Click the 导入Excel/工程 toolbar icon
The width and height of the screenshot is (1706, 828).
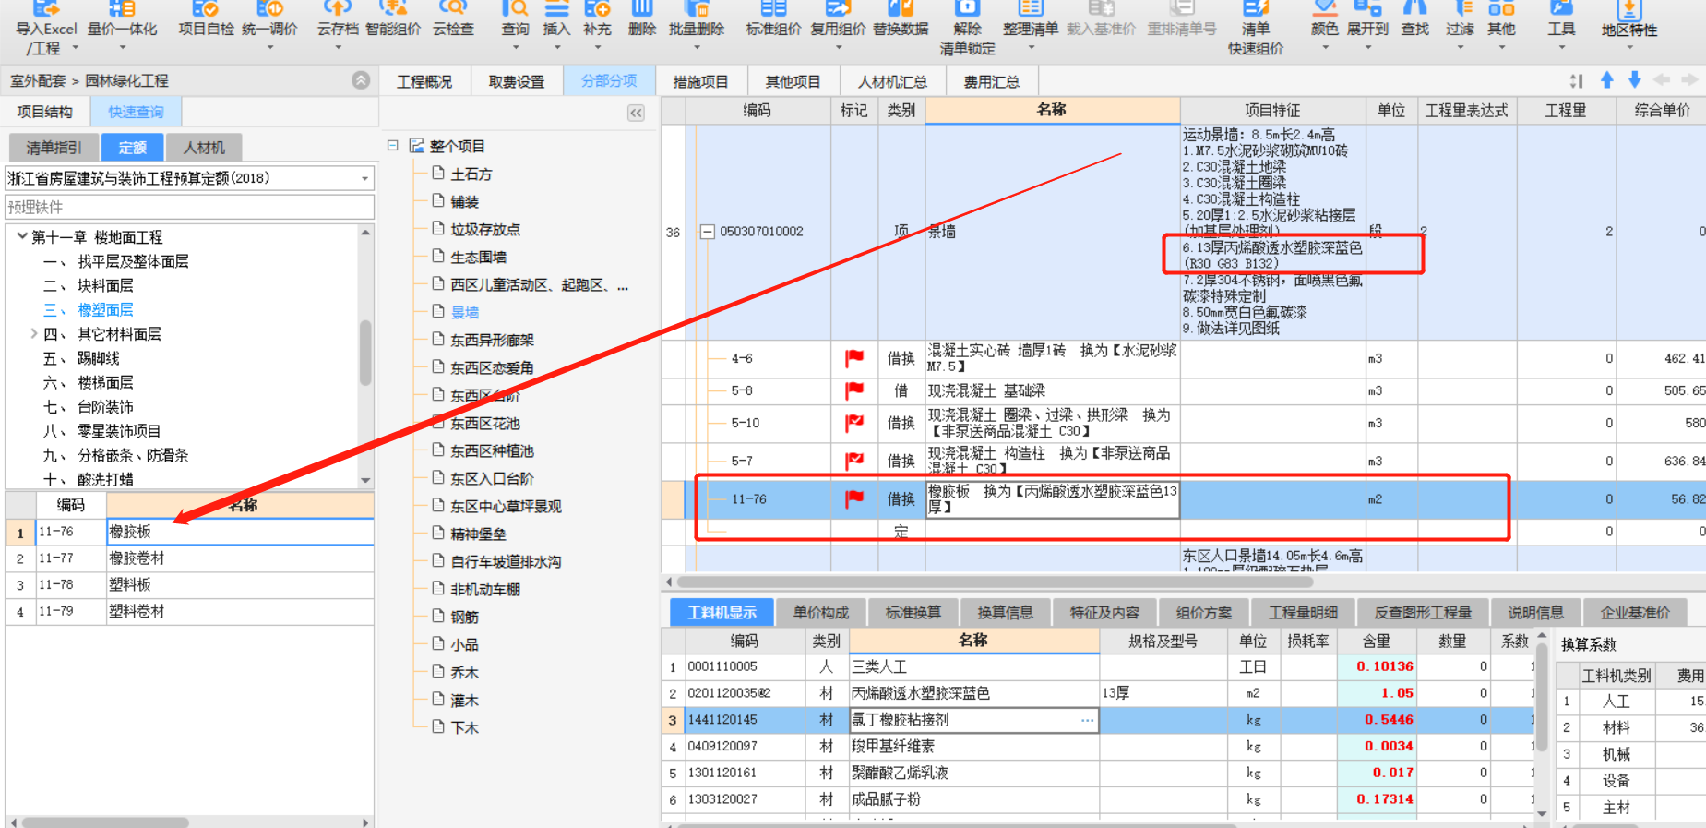coord(46,28)
